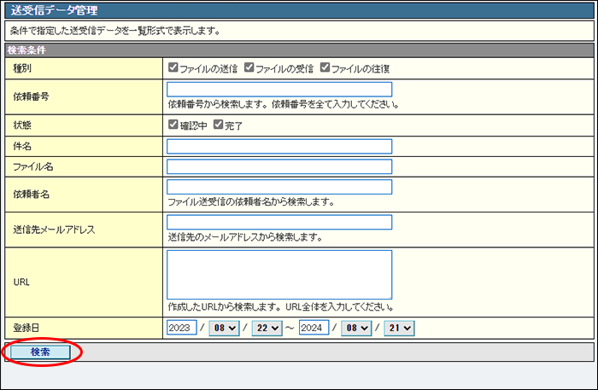The height and width of the screenshot is (390, 598).
Task: Click the end year field showing 2024
Action: 314,328
